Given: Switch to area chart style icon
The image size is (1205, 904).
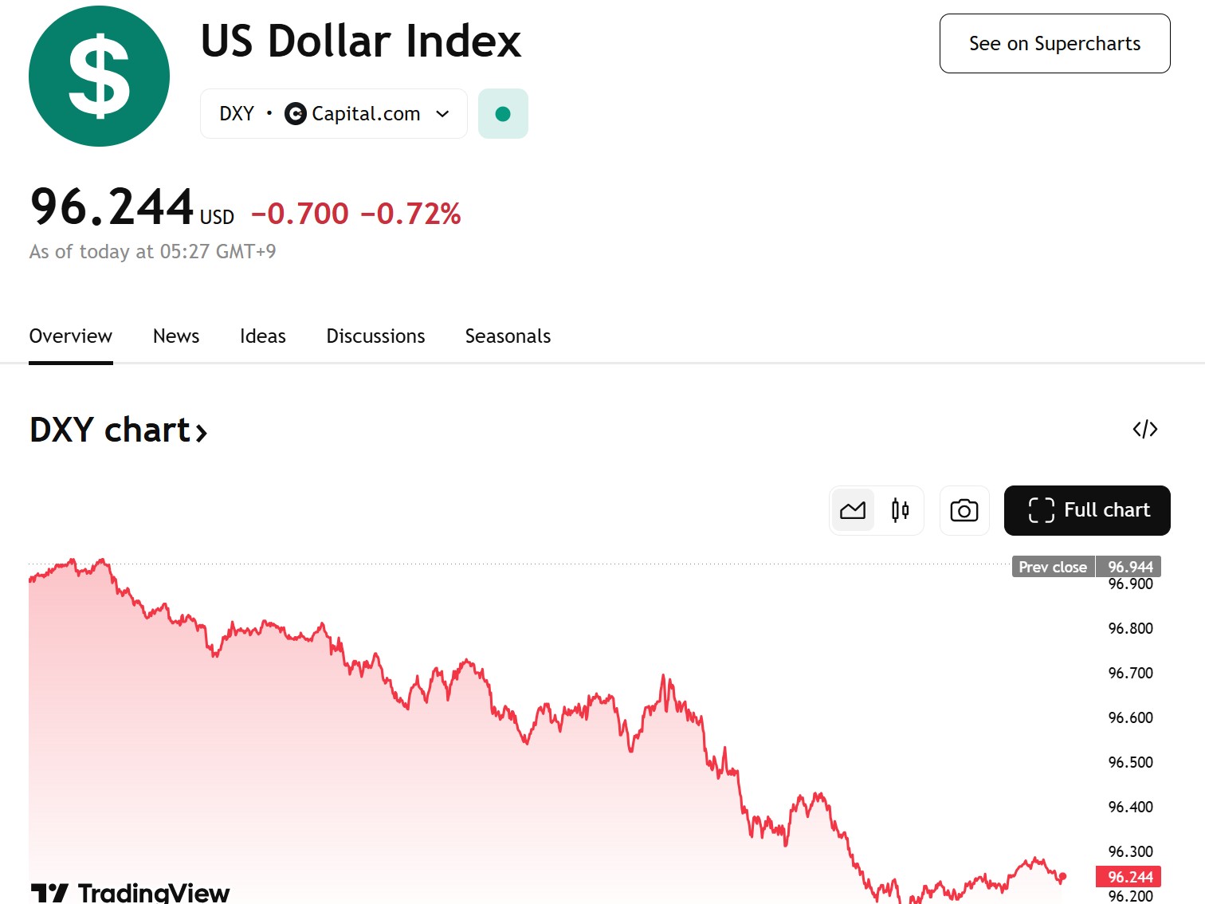Looking at the screenshot, I should coord(853,510).
